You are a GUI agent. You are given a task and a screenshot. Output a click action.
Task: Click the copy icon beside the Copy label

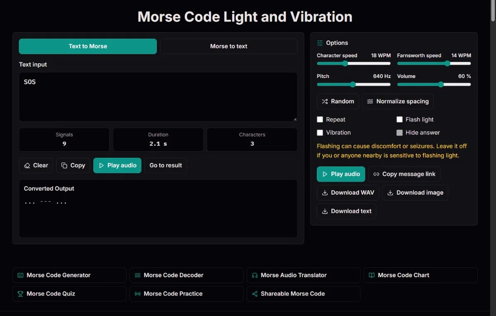click(x=64, y=165)
